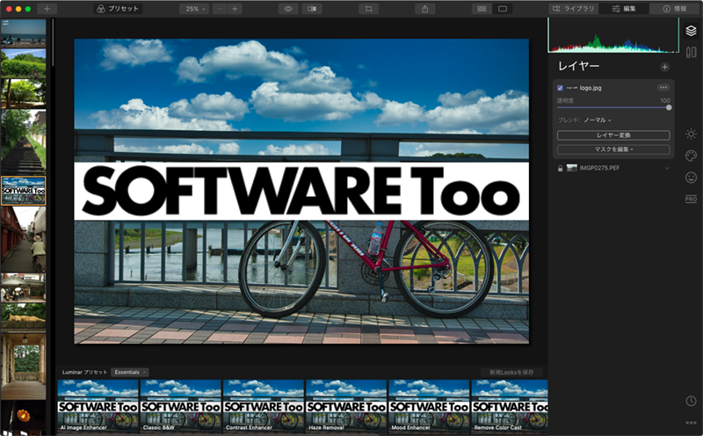Open the 情報 tab
This screenshot has width=703, height=436.
pos(675,9)
